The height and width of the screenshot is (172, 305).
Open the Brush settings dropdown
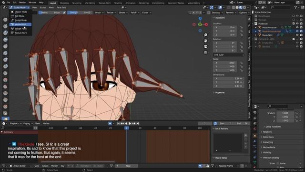pos(99,12)
